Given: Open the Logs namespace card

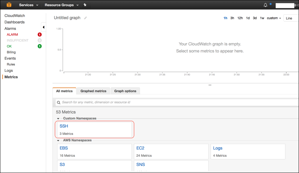Looking at the screenshot, I should [x=248, y=151].
